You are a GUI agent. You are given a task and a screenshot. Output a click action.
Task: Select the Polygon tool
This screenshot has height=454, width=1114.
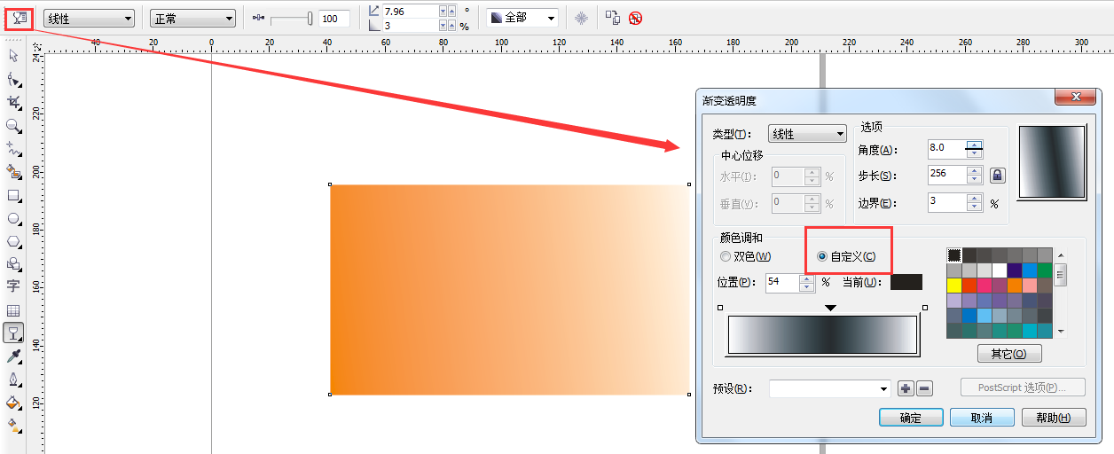pyautogui.click(x=13, y=241)
